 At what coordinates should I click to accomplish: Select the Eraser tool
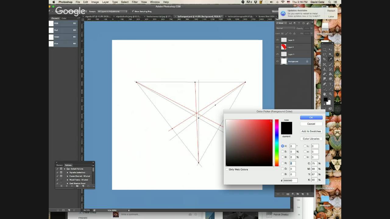[x=324, y=74]
